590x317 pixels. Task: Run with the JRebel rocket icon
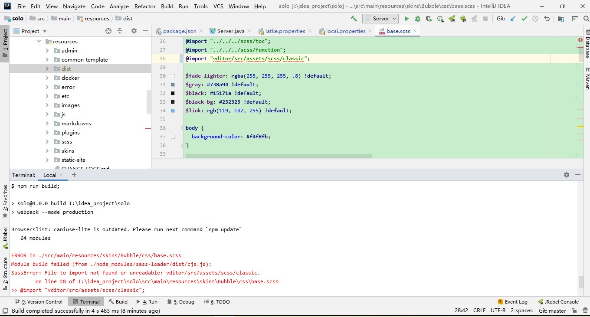pos(452,19)
